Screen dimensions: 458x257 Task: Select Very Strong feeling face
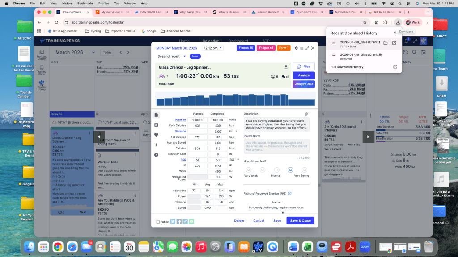(304, 170)
